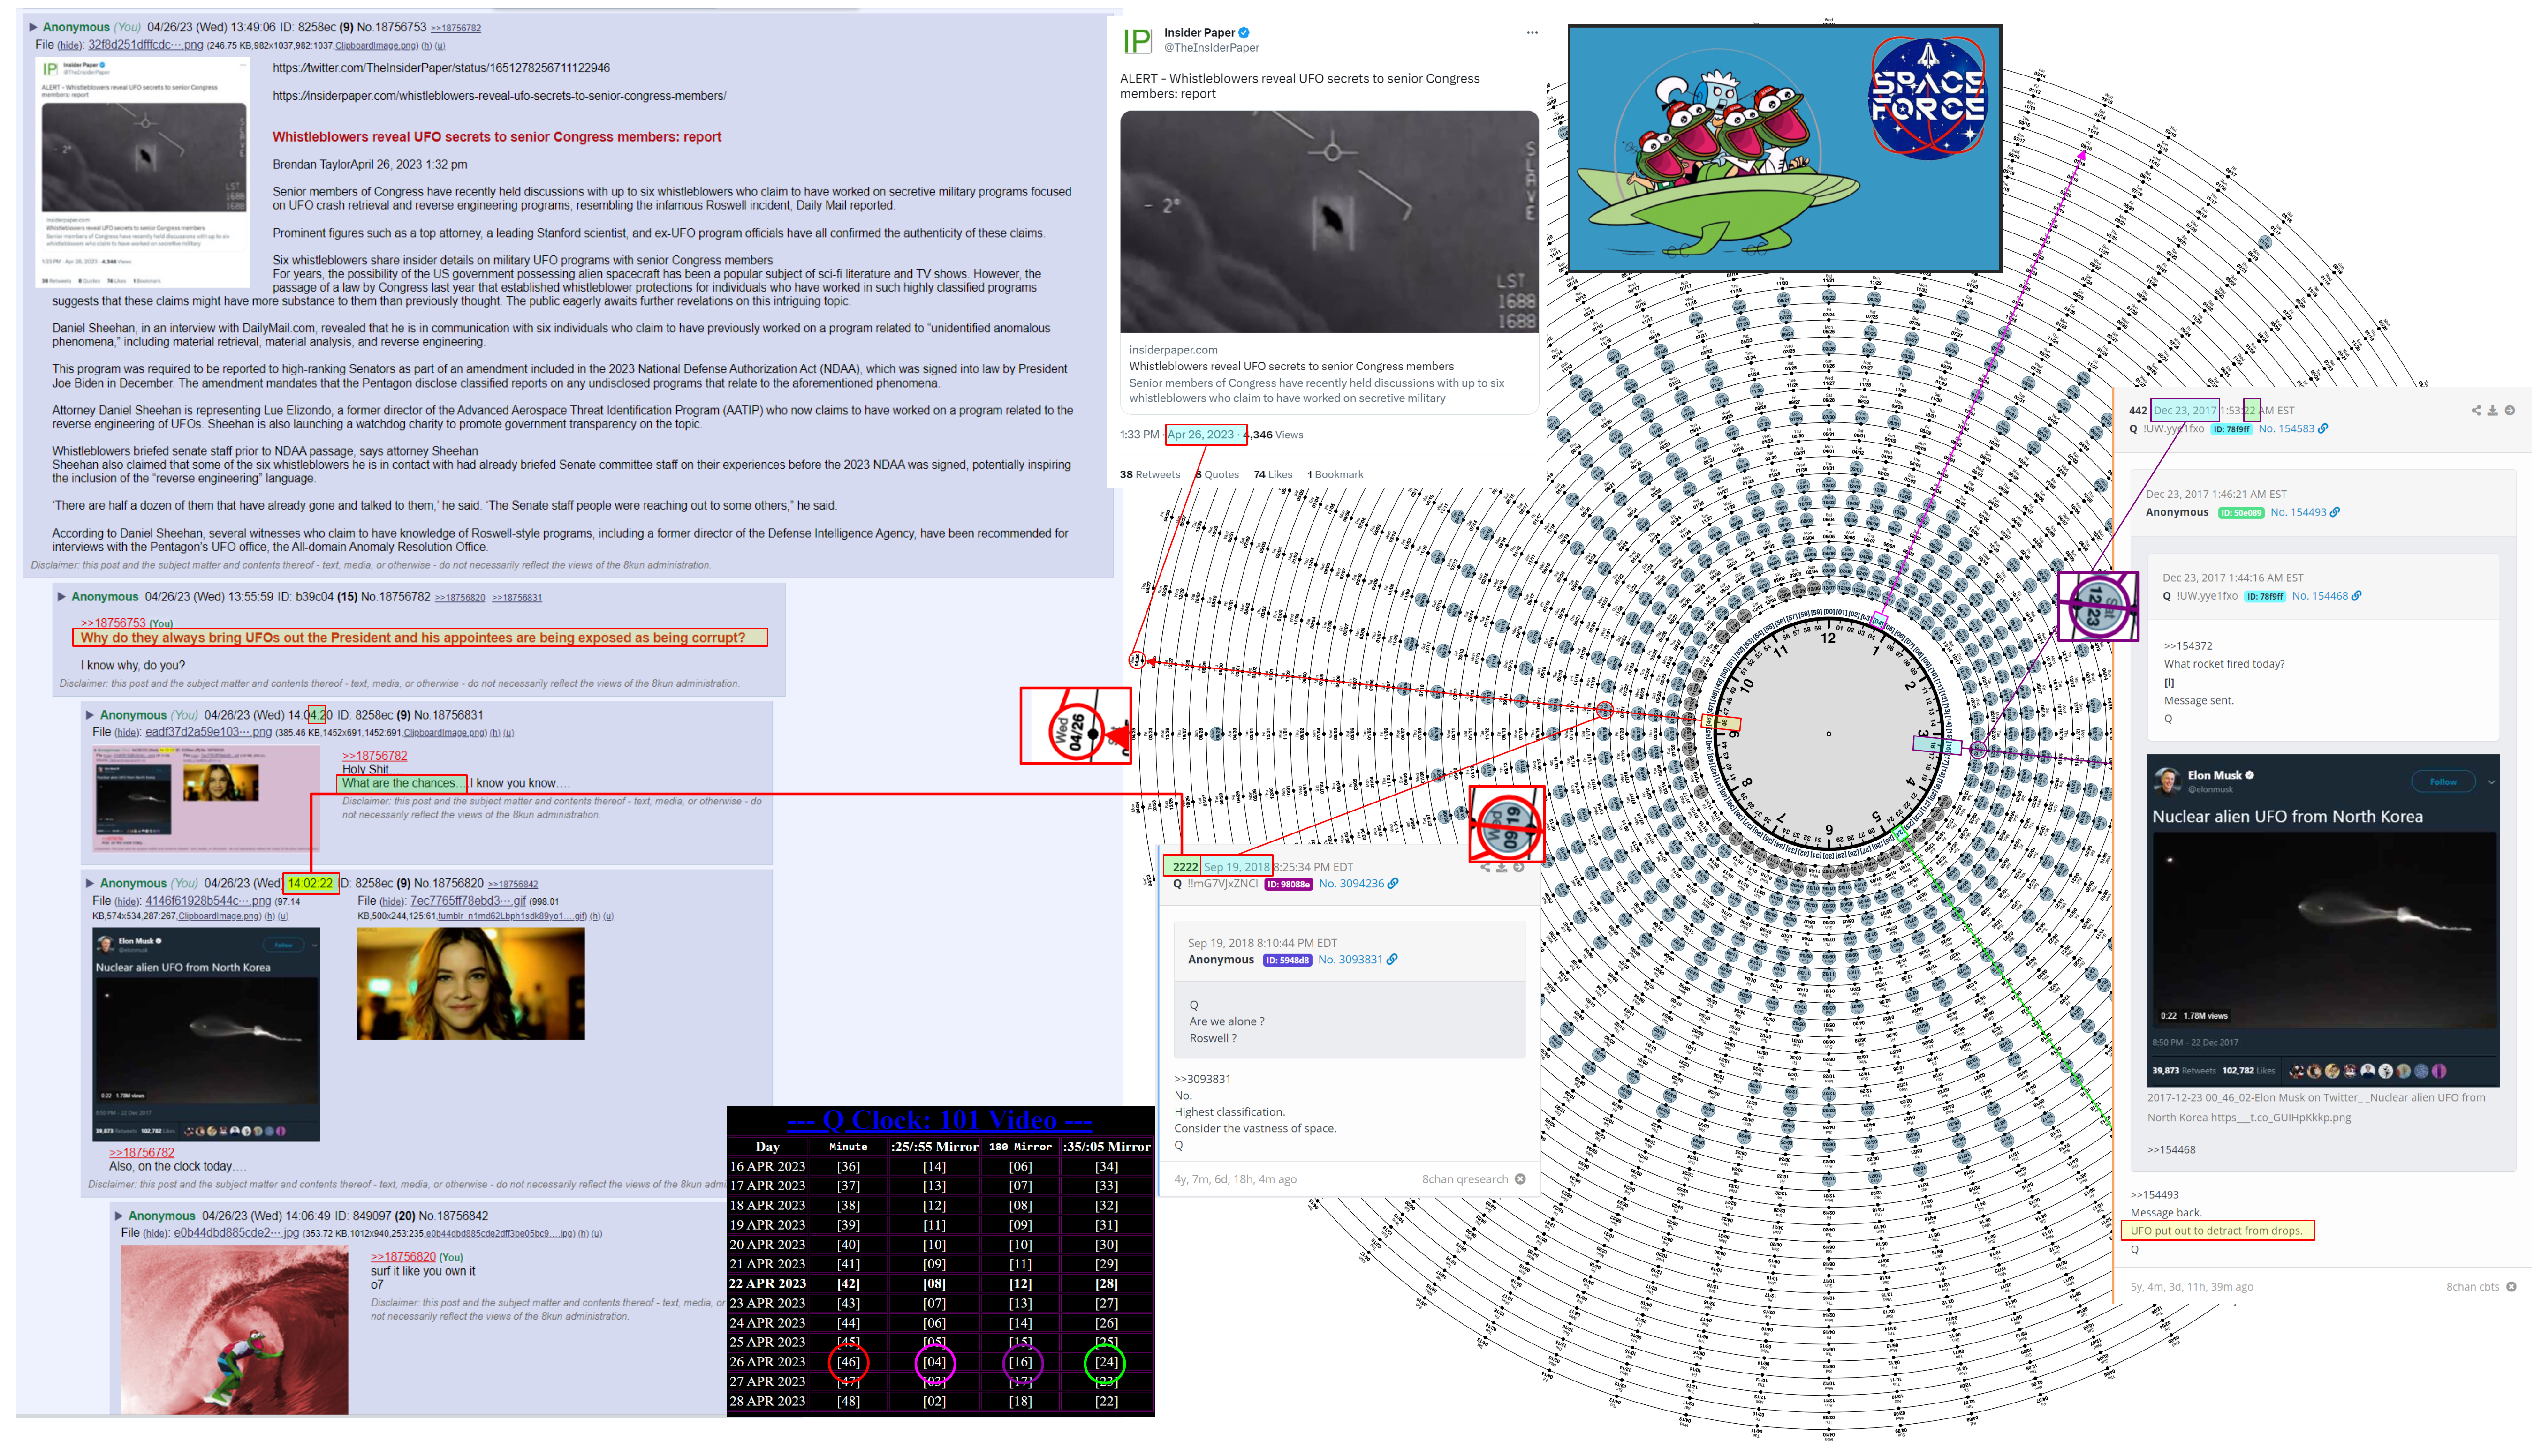The width and height of the screenshot is (2534, 1456).
Task: Click share icon on Q post 442
Action: point(2476,410)
